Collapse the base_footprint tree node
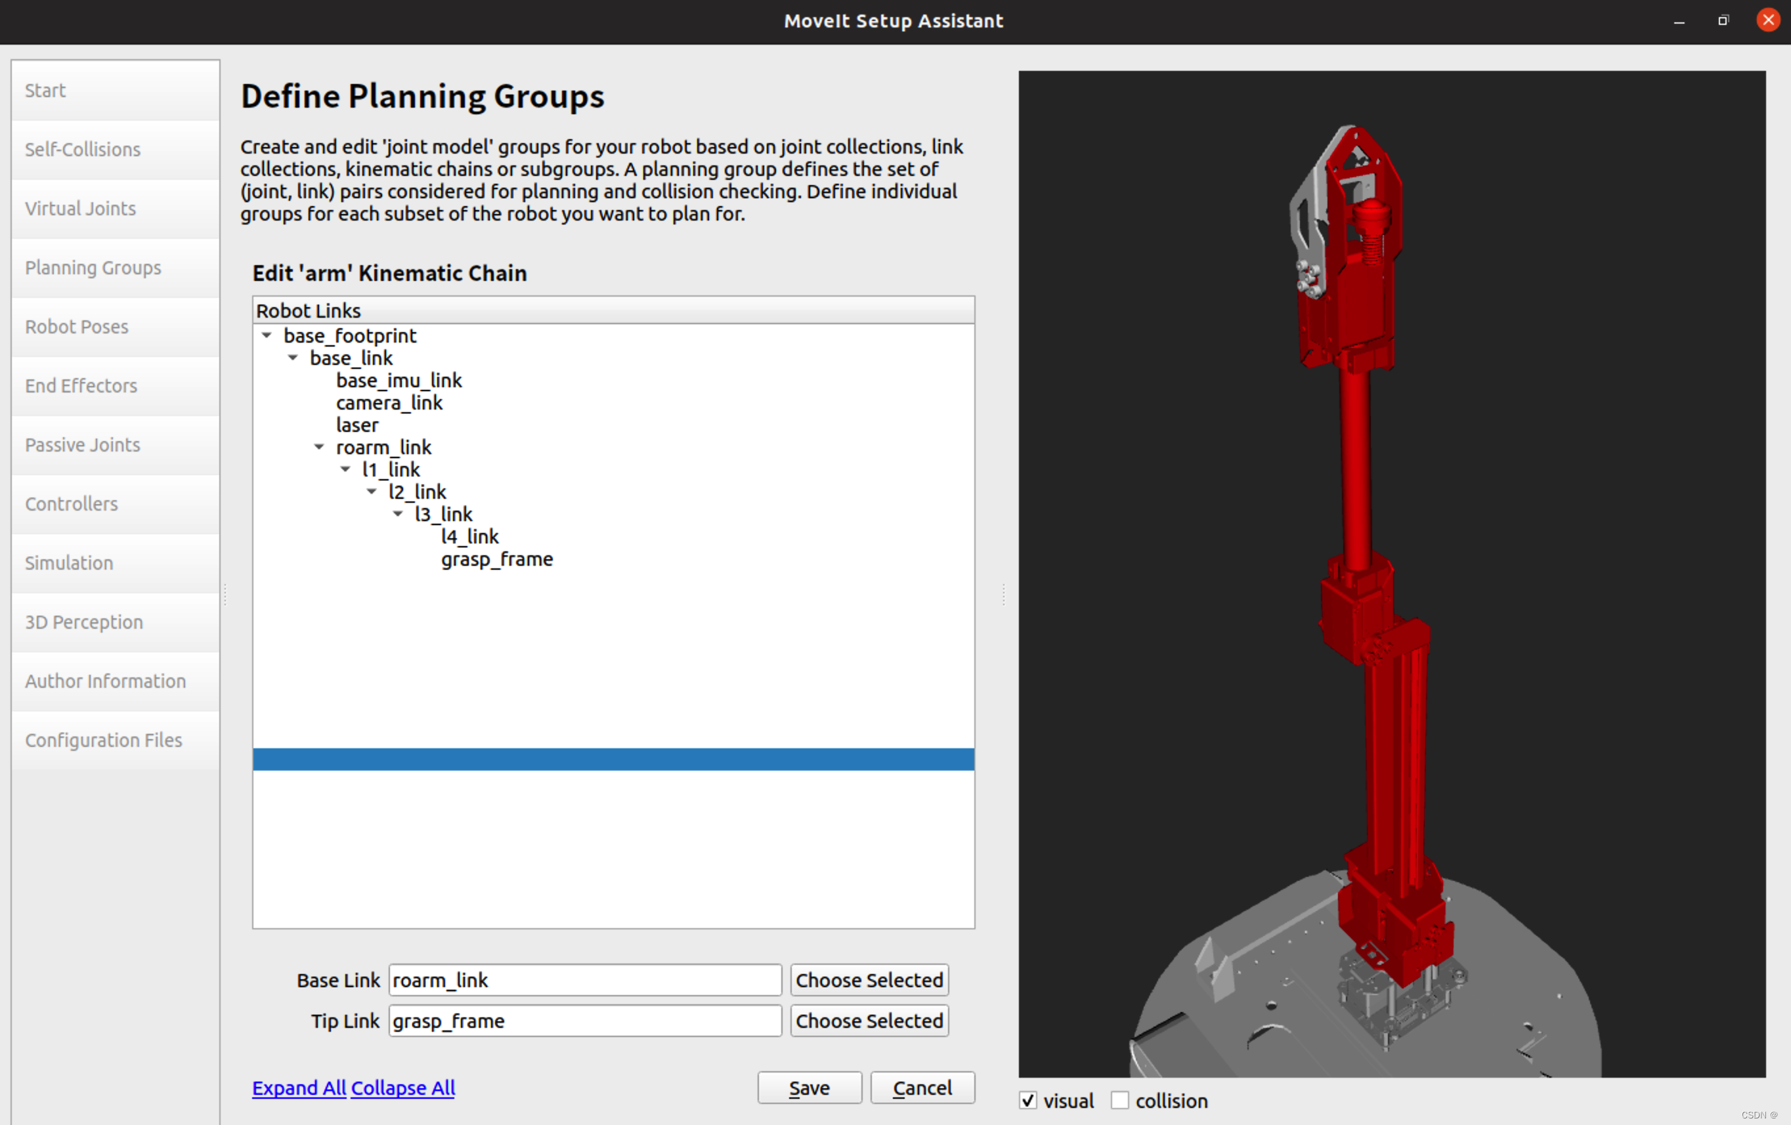The width and height of the screenshot is (1791, 1125). [x=267, y=335]
